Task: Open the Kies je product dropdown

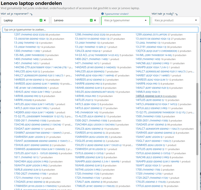Action: point(176,20)
